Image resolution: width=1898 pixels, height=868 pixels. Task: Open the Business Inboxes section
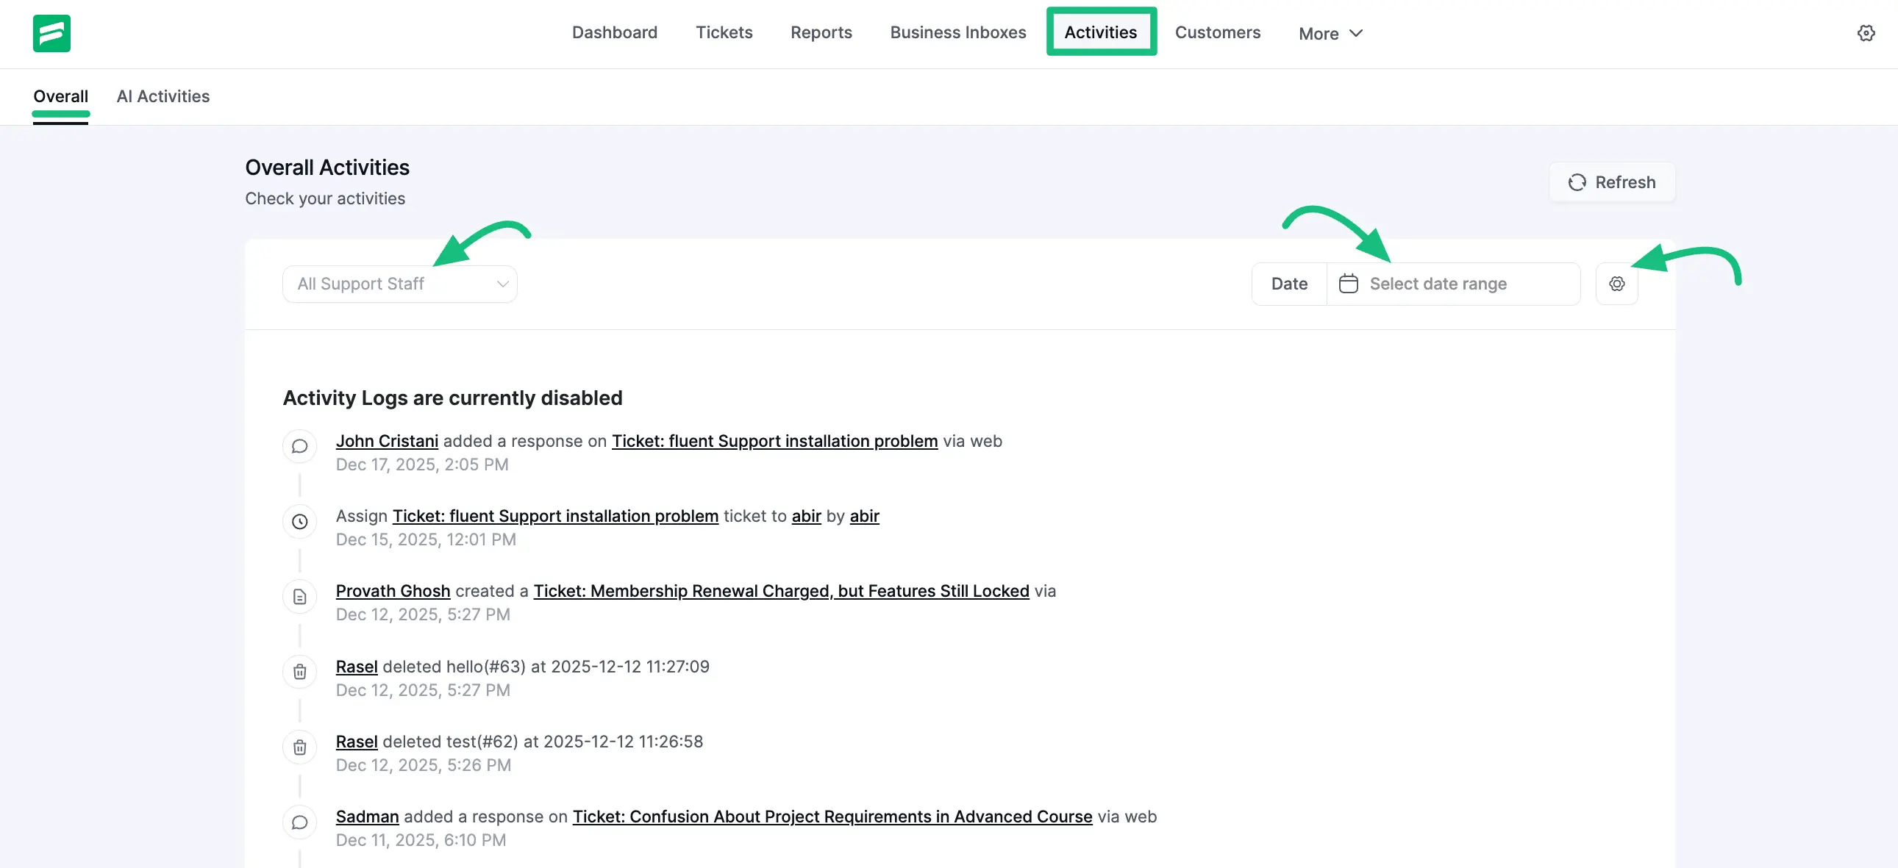click(x=958, y=32)
